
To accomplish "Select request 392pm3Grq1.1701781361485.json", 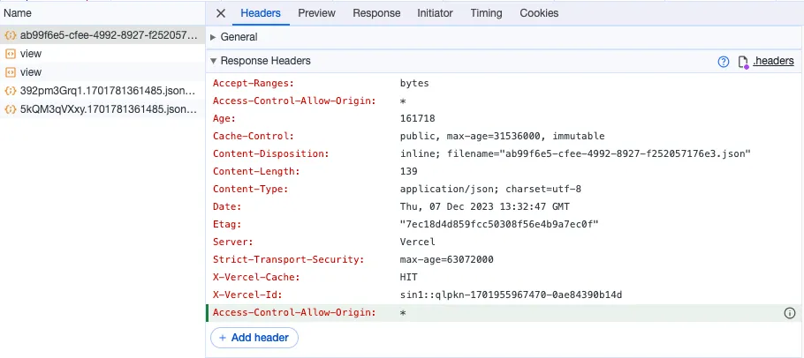I will (102, 91).
